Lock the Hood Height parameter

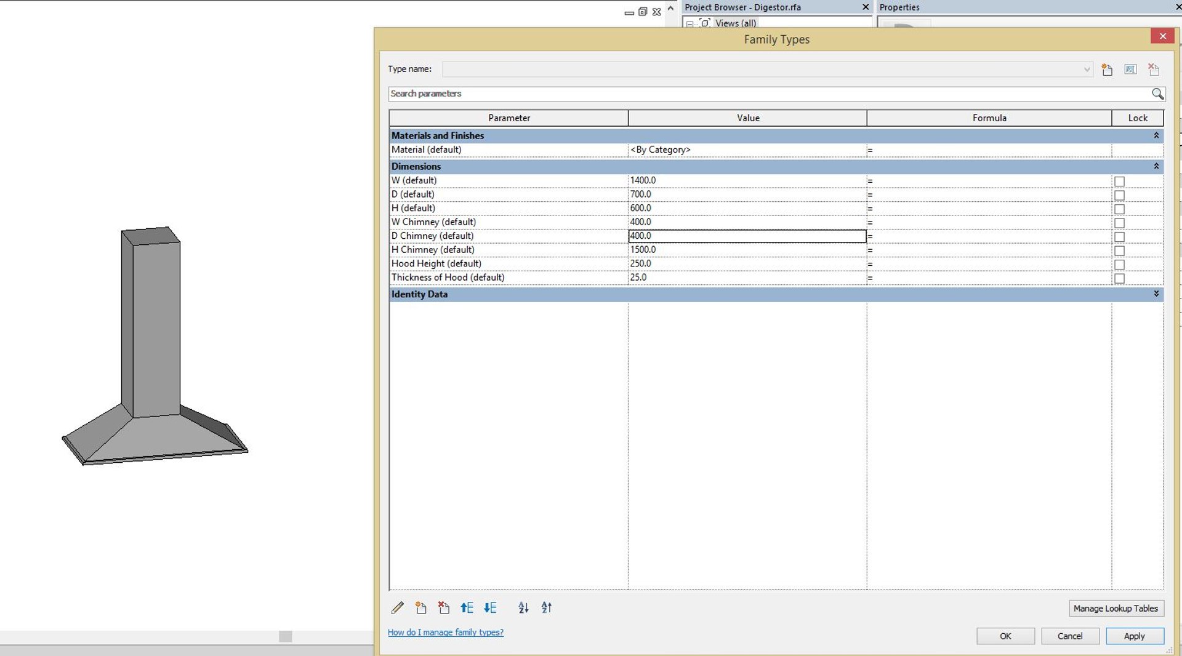[1119, 265]
